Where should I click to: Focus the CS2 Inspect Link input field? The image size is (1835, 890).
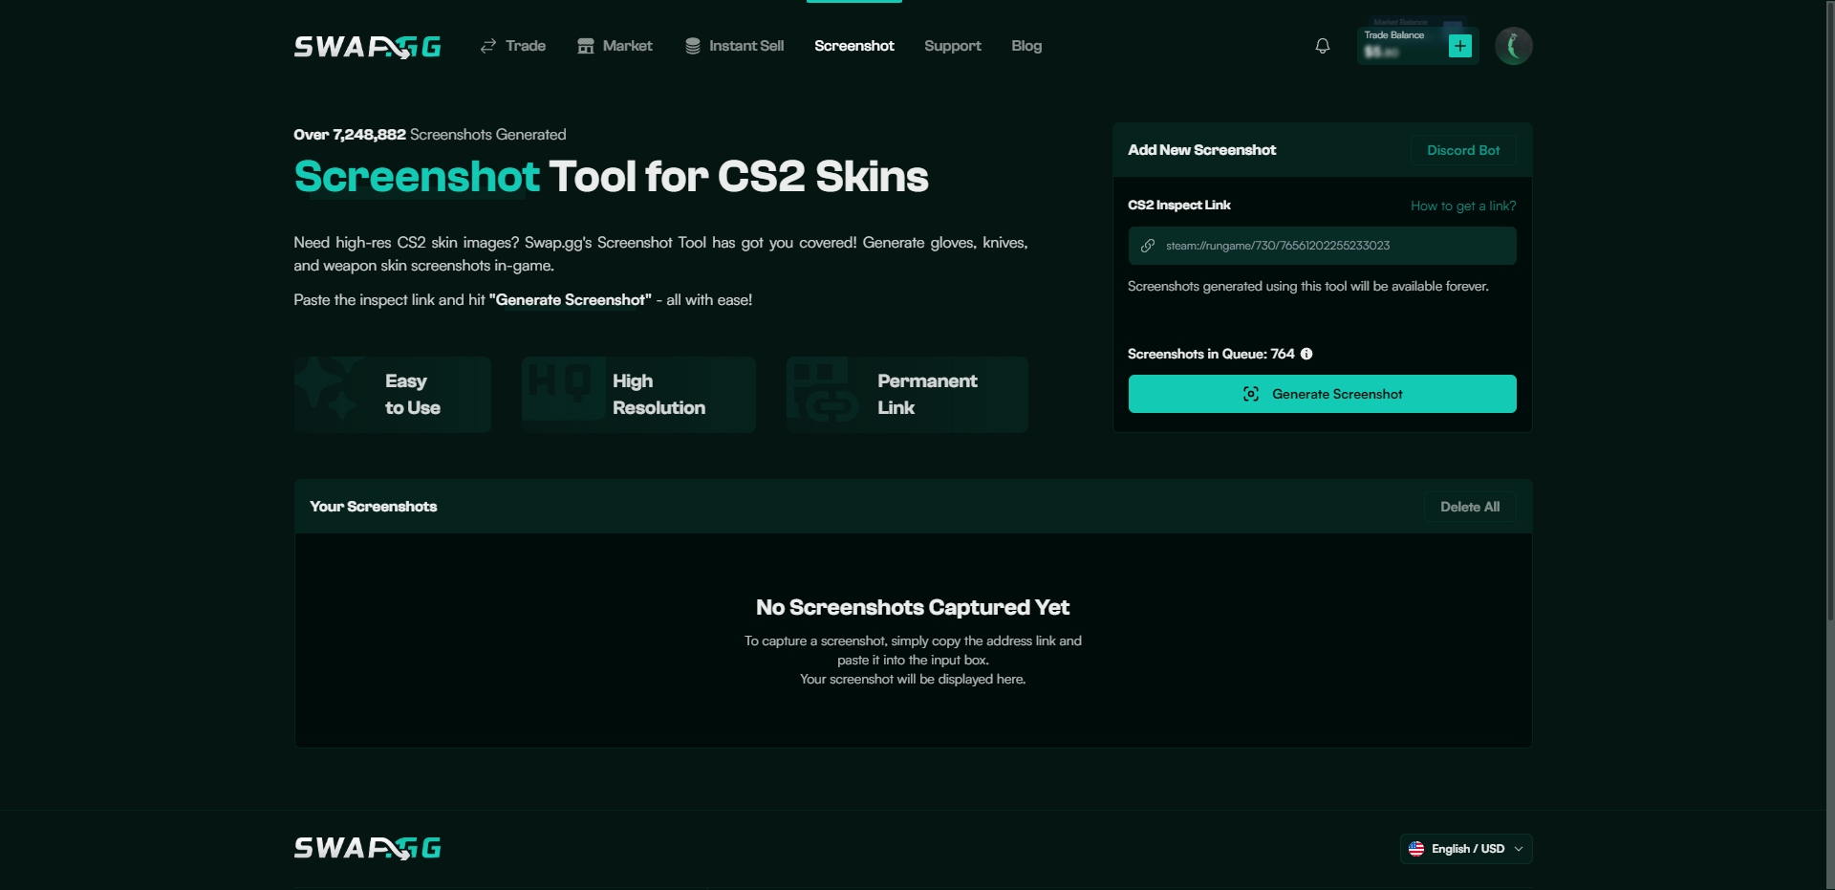pos(1322,246)
